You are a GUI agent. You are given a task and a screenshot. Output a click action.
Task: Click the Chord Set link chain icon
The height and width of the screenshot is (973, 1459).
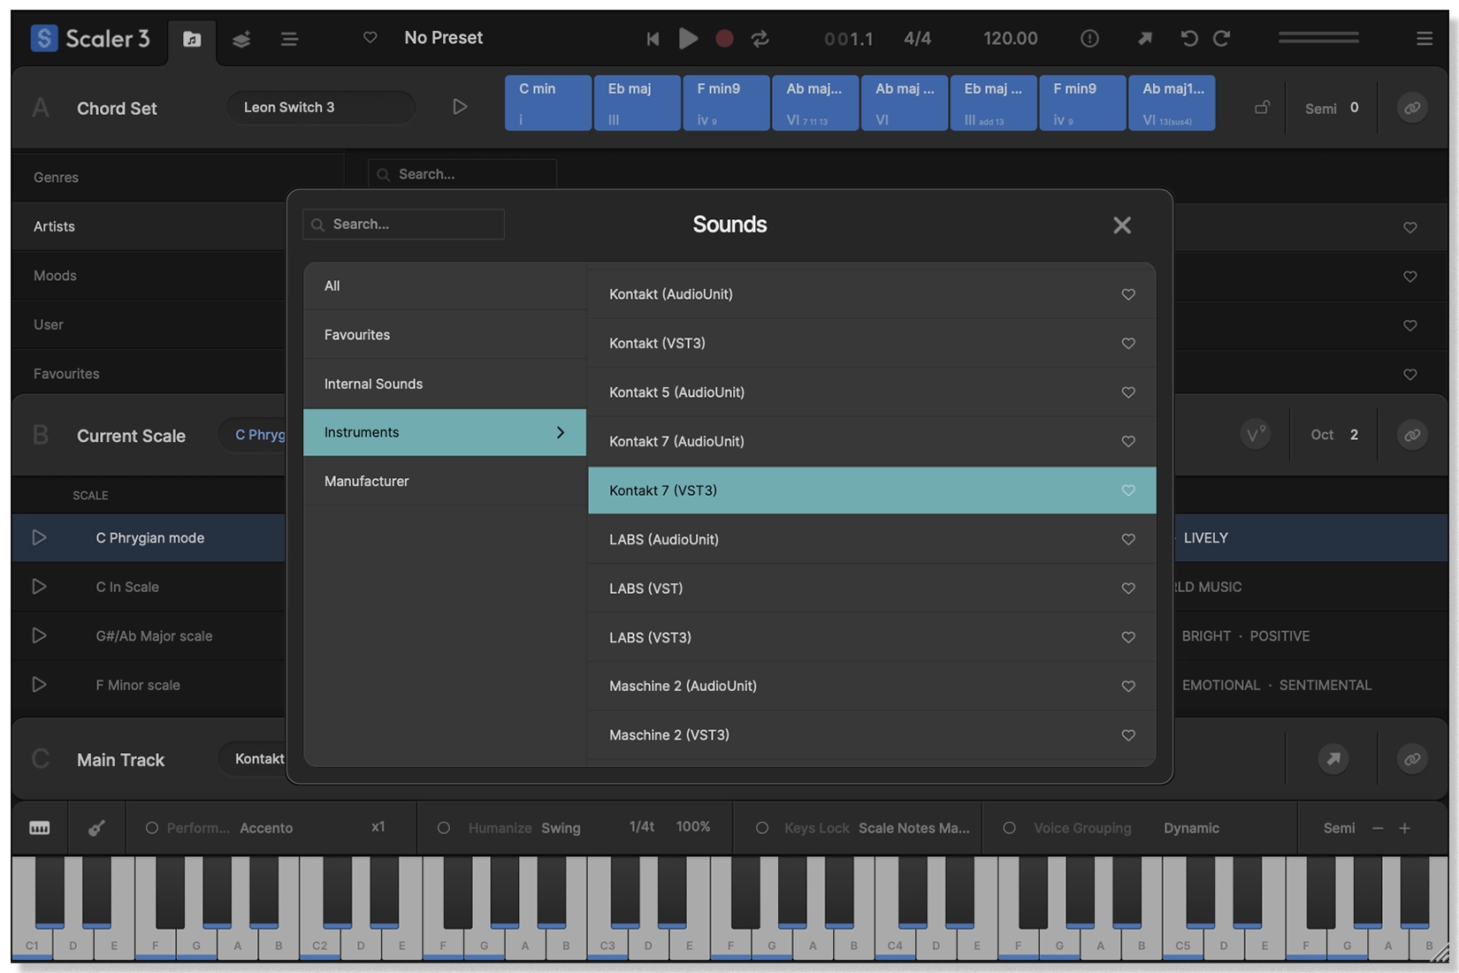[x=1412, y=108]
